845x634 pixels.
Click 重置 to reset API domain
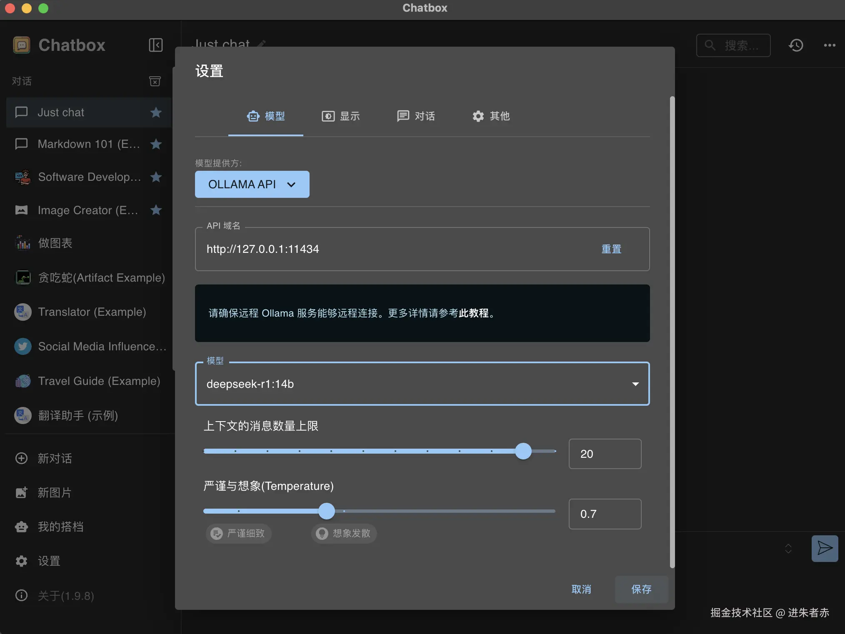pos(611,249)
